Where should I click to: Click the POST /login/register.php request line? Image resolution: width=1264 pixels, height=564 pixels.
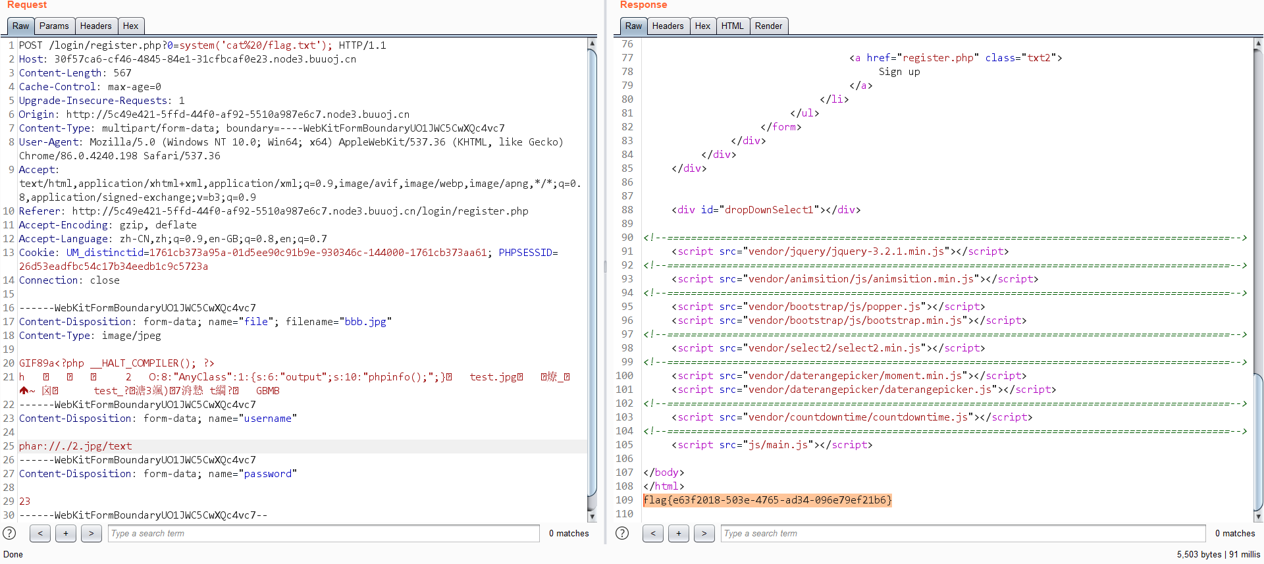pyautogui.click(x=202, y=45)
